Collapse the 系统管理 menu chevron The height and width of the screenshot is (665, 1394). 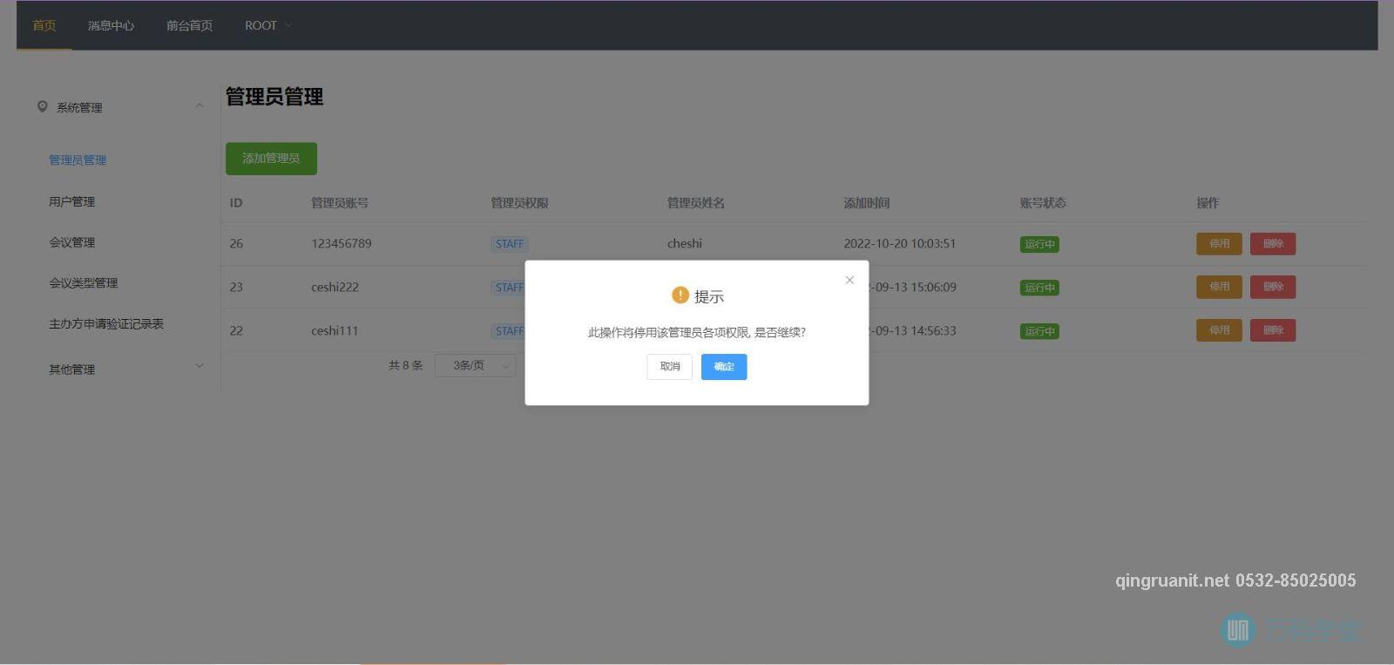tap(200, 106)
